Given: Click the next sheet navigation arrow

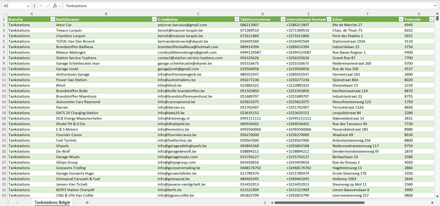Looking at the screenshot, I should pyautogui.click(x=17, y=202).
